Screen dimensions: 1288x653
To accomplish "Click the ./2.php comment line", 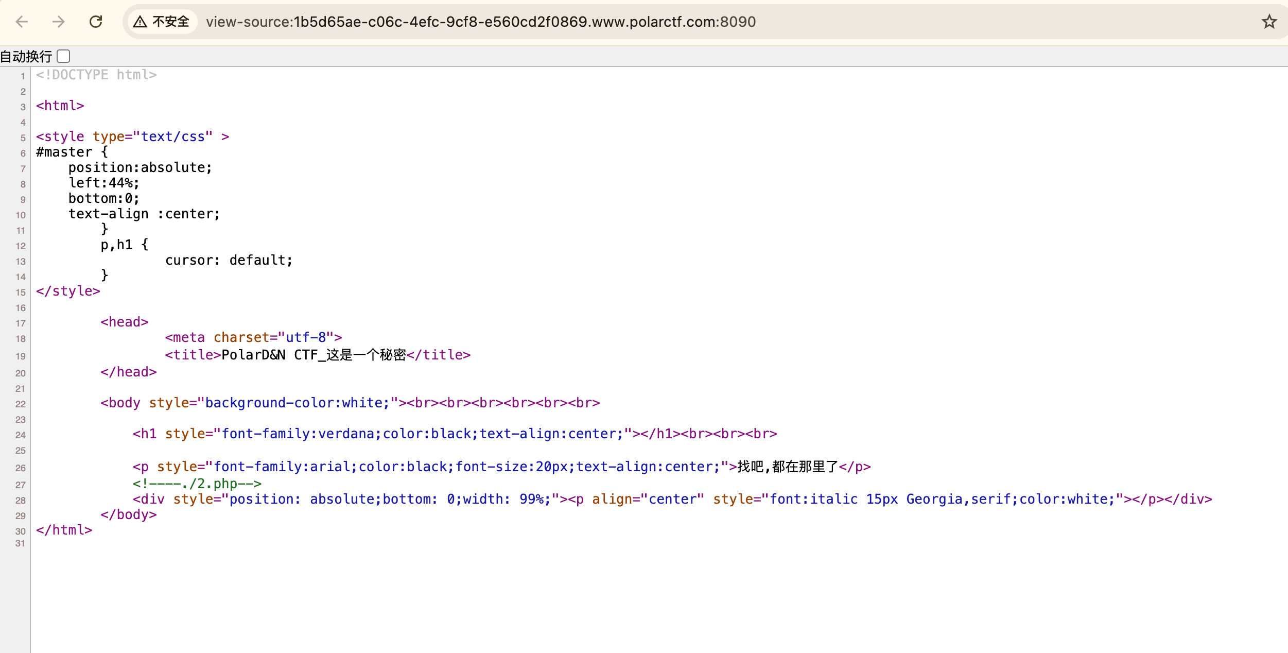I will (197, 484).
